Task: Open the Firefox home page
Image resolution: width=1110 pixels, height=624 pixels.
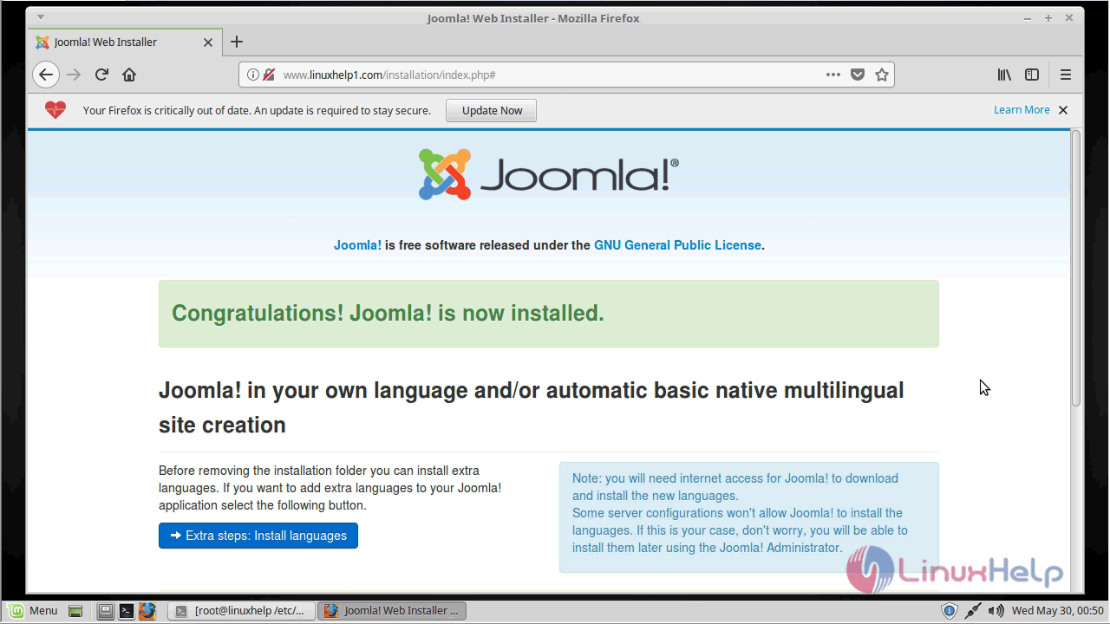Action: point(129,75)
